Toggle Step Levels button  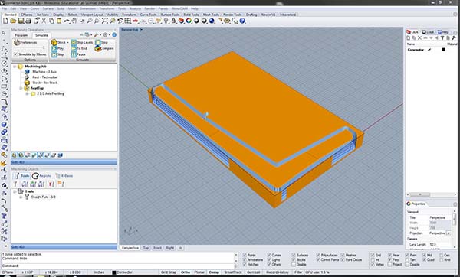(x=82, y=42)
